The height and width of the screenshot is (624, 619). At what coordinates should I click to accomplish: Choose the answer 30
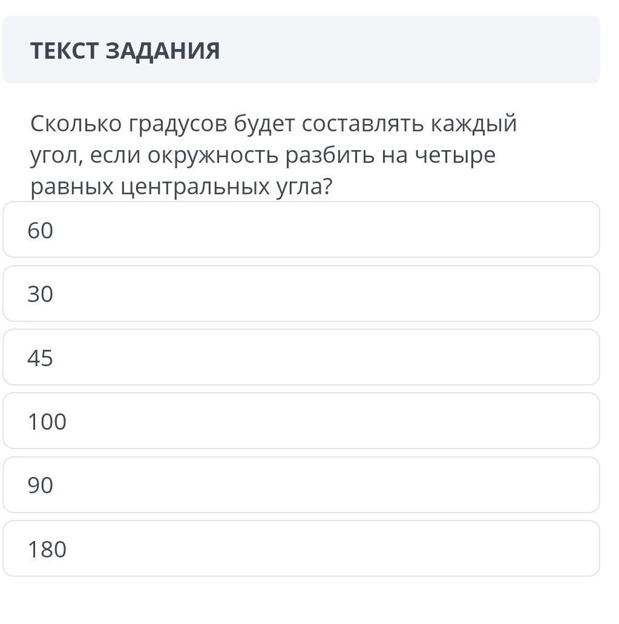point(301,294)
